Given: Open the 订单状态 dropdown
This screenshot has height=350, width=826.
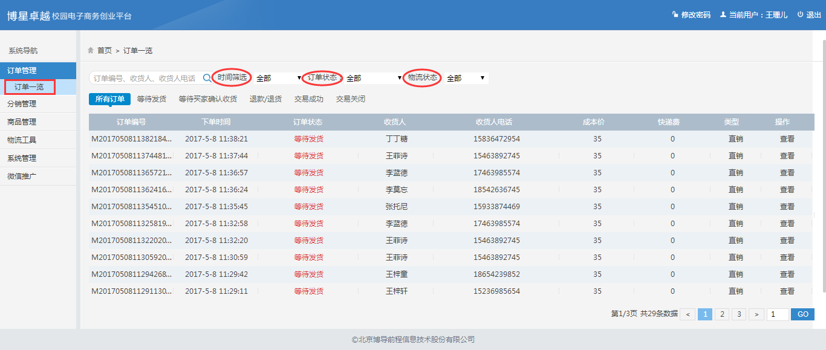Looking at the screenshot, I should [373, 78].
